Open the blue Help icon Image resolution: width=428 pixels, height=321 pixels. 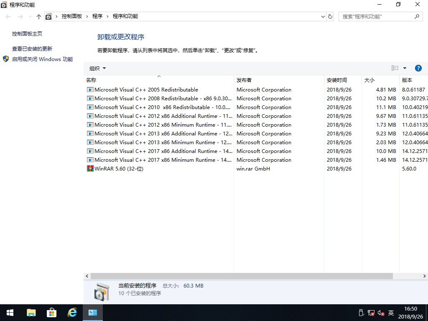tap(418, 68)
